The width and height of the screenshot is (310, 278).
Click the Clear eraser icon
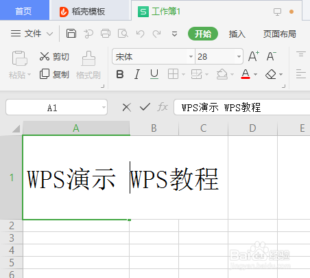click(x=271, y=74)
